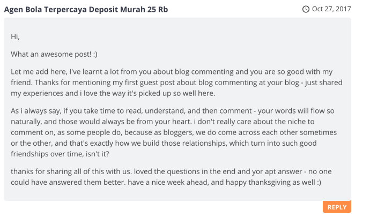Image resolution: width=370 pixels, height=218 pixels.
Task: Click the greeting line "Hi,"
Action: coord(15,36)
